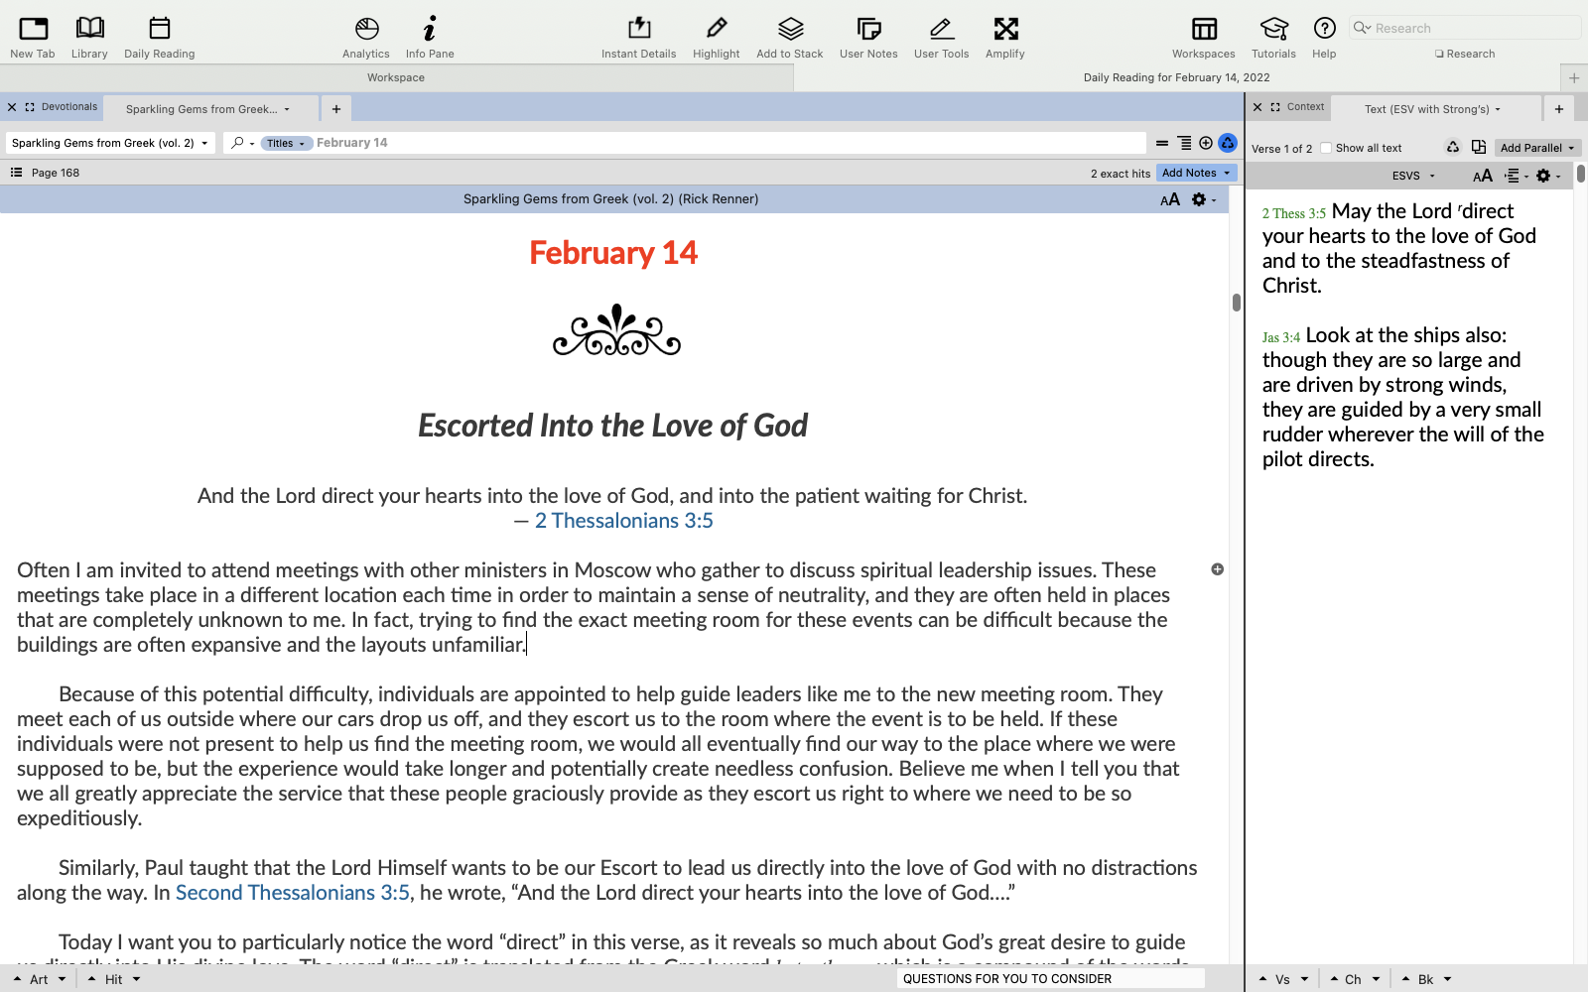Go to previous Art item

point(17,979)
